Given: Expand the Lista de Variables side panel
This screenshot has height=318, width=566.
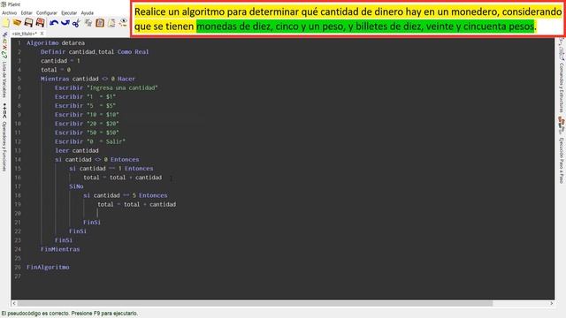Looking at the screenshot, I should coord(4,79).
